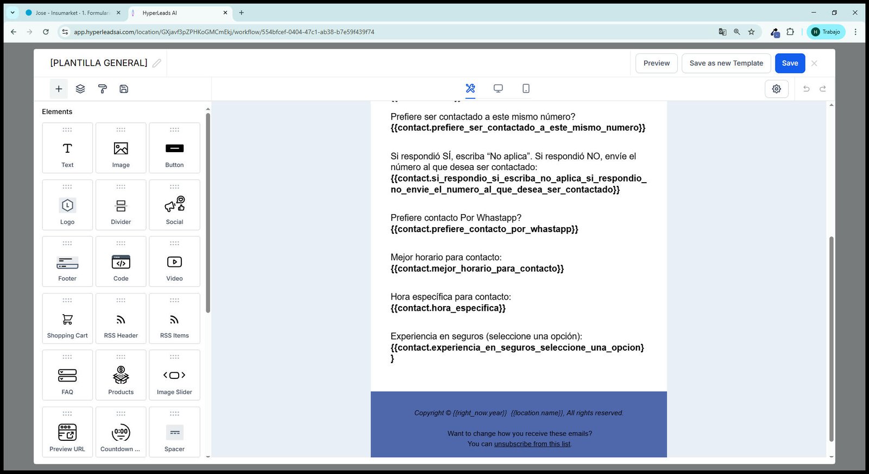Bookmark this page with the star icon
The height and width of the screenshot is (474, 869).
click(752, 32)
